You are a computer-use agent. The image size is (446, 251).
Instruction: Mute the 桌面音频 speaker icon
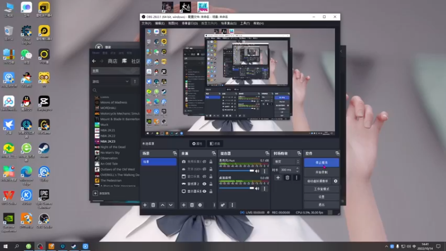tap(257, 189)
